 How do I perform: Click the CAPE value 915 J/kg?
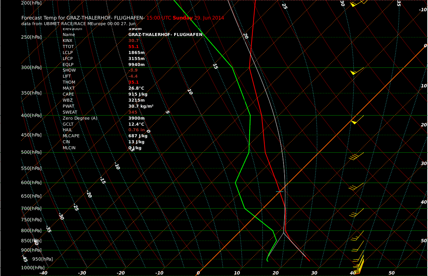point(138,94)
